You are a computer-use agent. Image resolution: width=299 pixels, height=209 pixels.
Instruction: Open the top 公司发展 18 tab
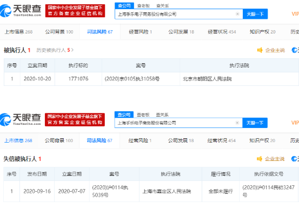point(181,32)
